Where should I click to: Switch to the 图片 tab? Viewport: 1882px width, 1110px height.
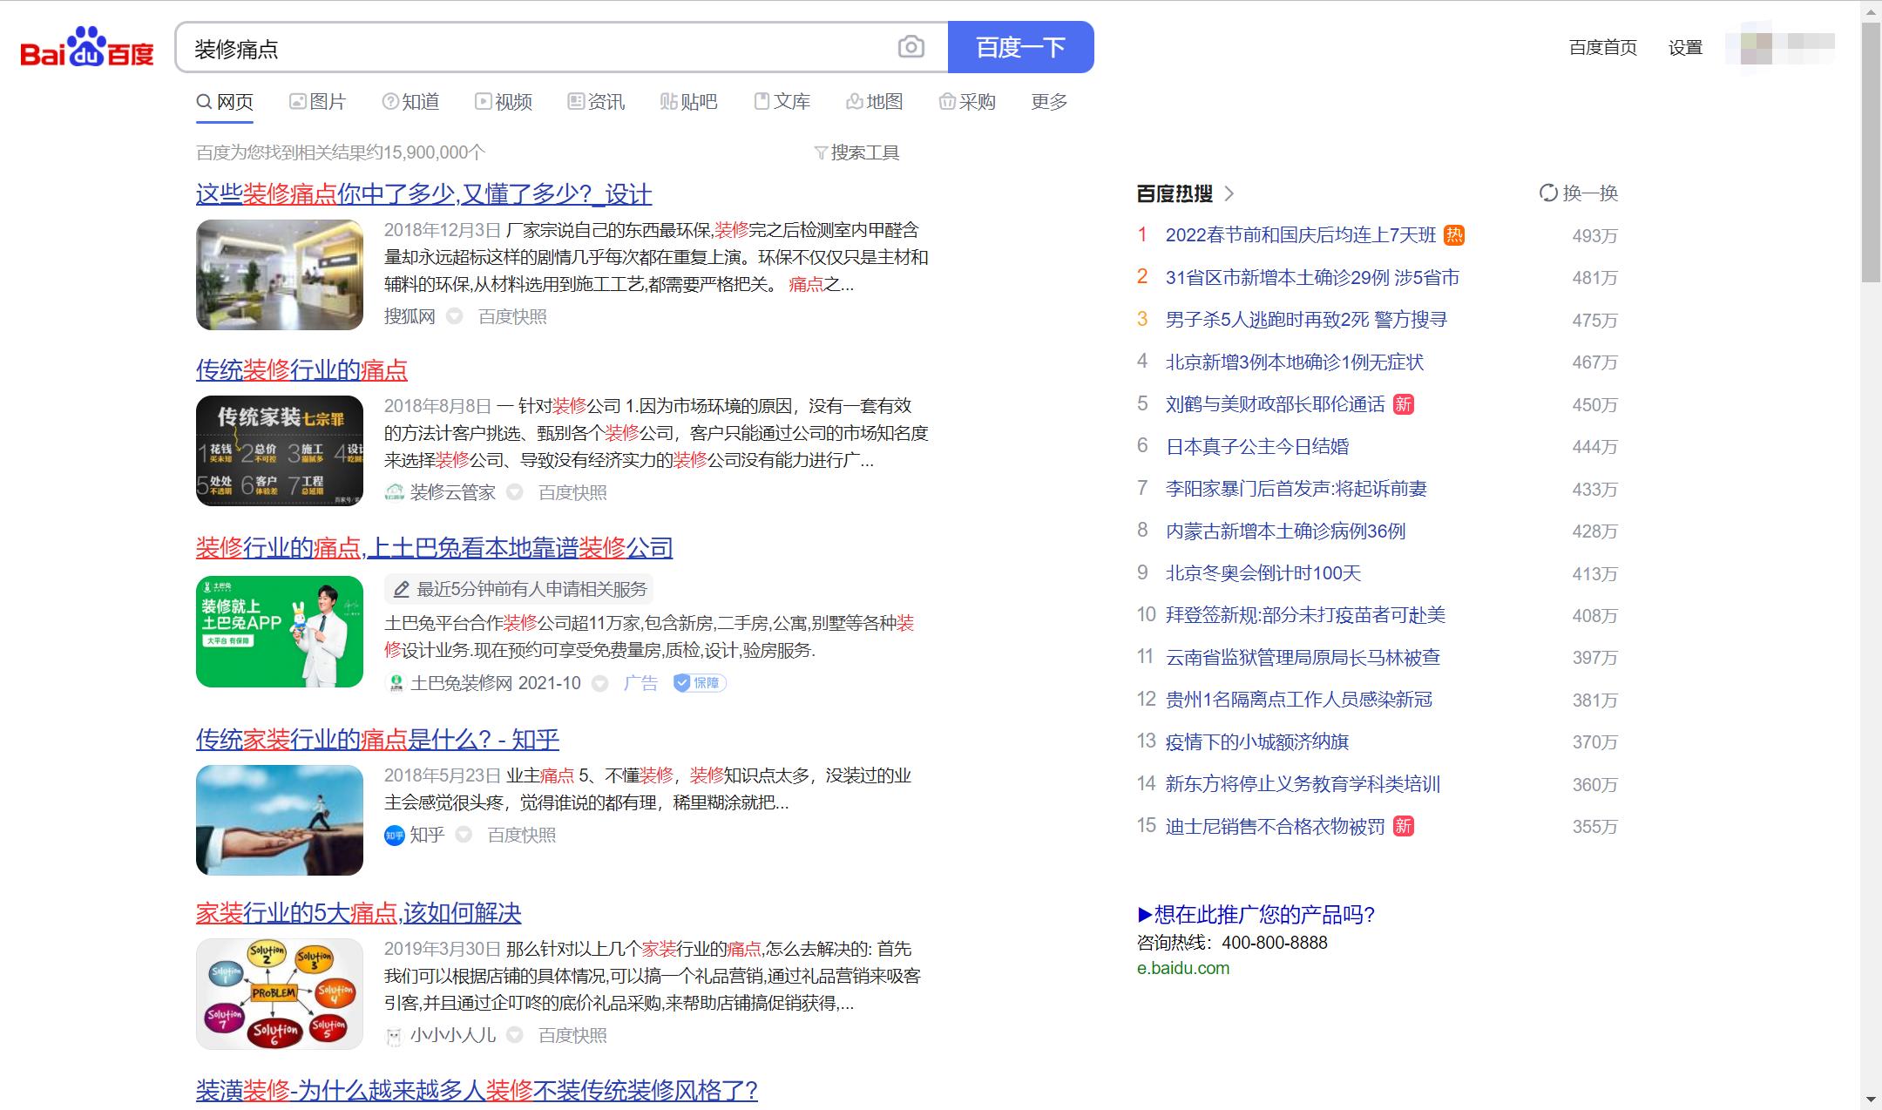[x=317, y=102]
